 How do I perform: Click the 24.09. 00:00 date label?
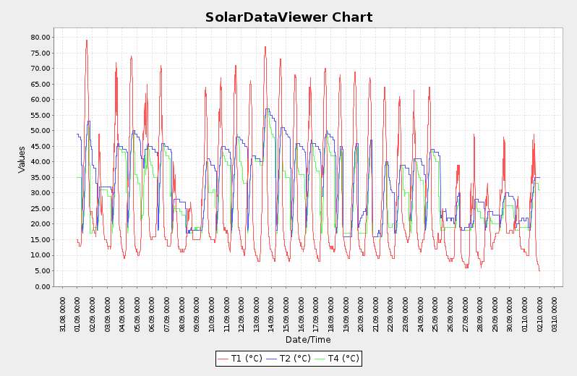coord(420,315)
